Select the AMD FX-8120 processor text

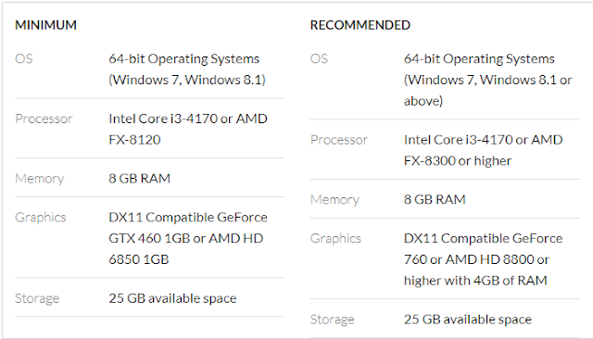(134, 140)
